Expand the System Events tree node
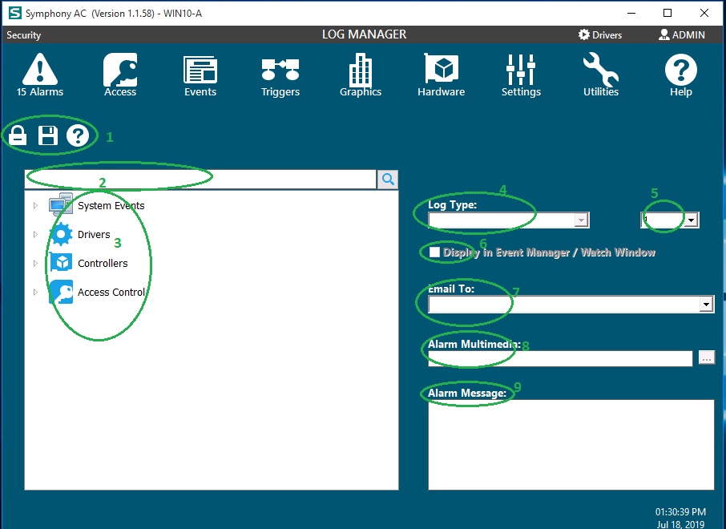Screen dimensions: 726x529 coord(35,205)
